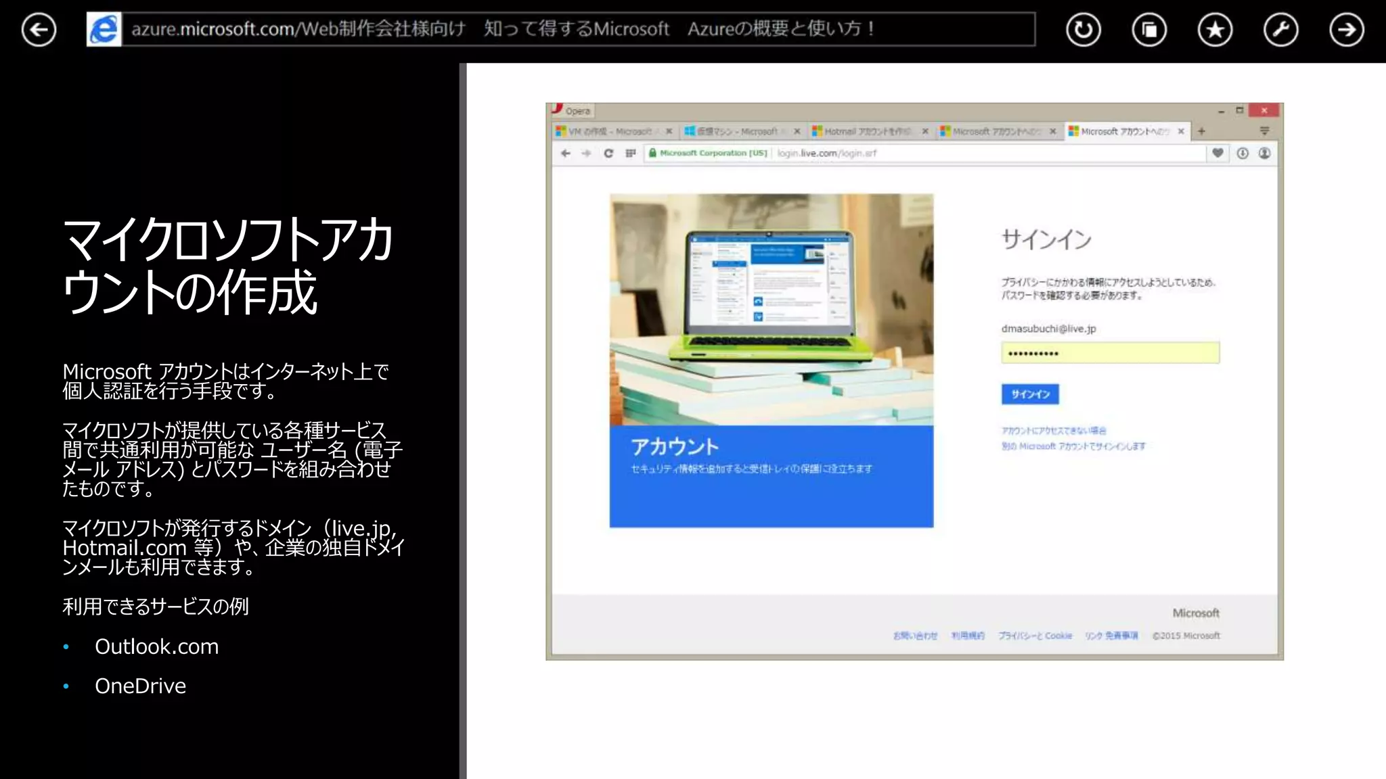Click the user profile icon in Opera toolbar
This screenshot has width=1386, height=779.
pos(1264,154)
